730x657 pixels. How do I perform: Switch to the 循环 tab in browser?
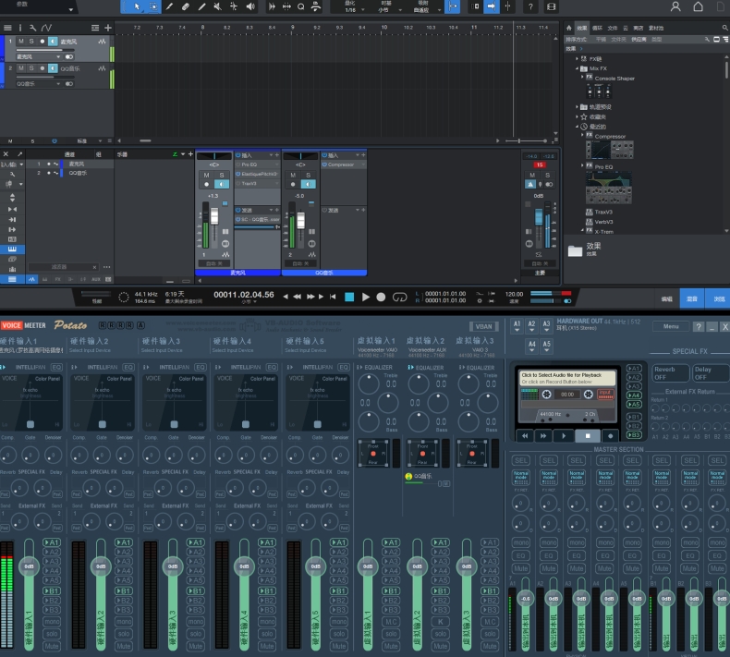pyautogui.click(x=597, y=29)
